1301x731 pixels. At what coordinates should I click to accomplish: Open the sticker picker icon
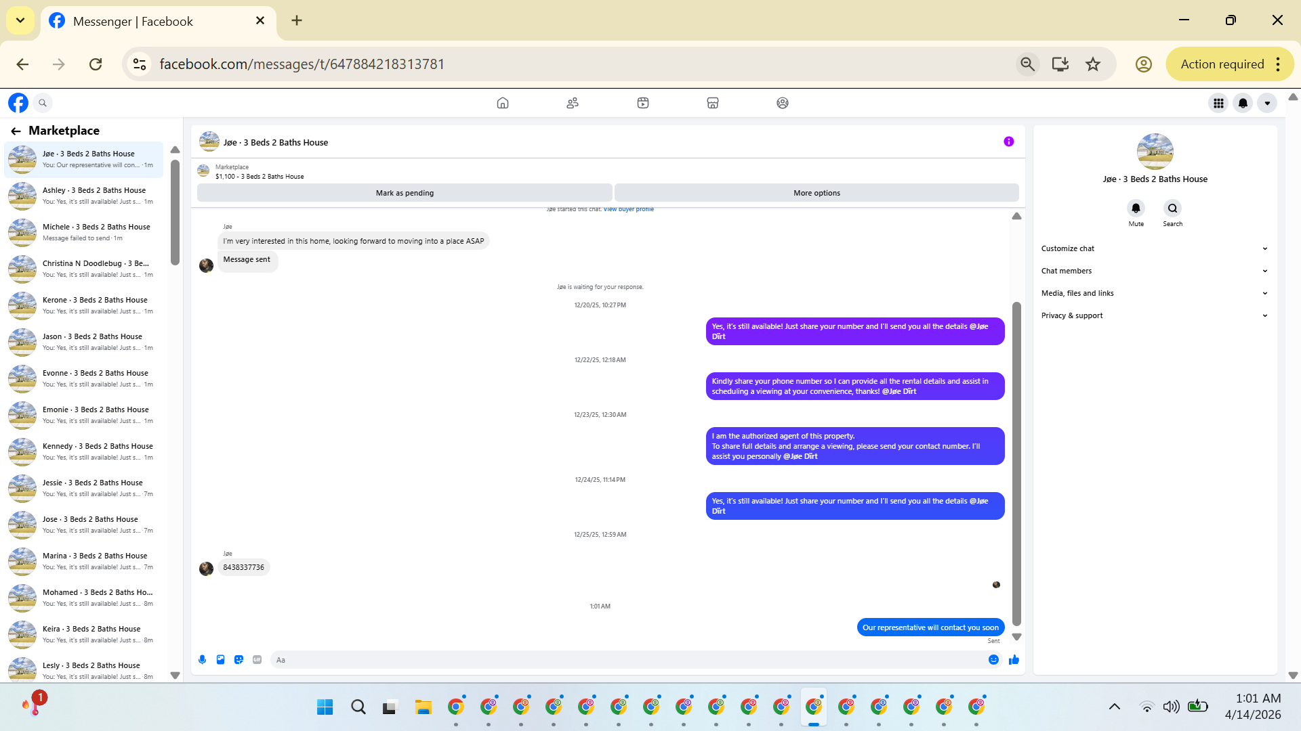click(x=239, y=660)
